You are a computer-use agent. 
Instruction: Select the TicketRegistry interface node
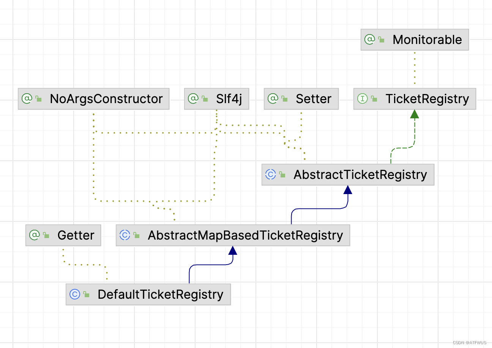tap(415, 99)
